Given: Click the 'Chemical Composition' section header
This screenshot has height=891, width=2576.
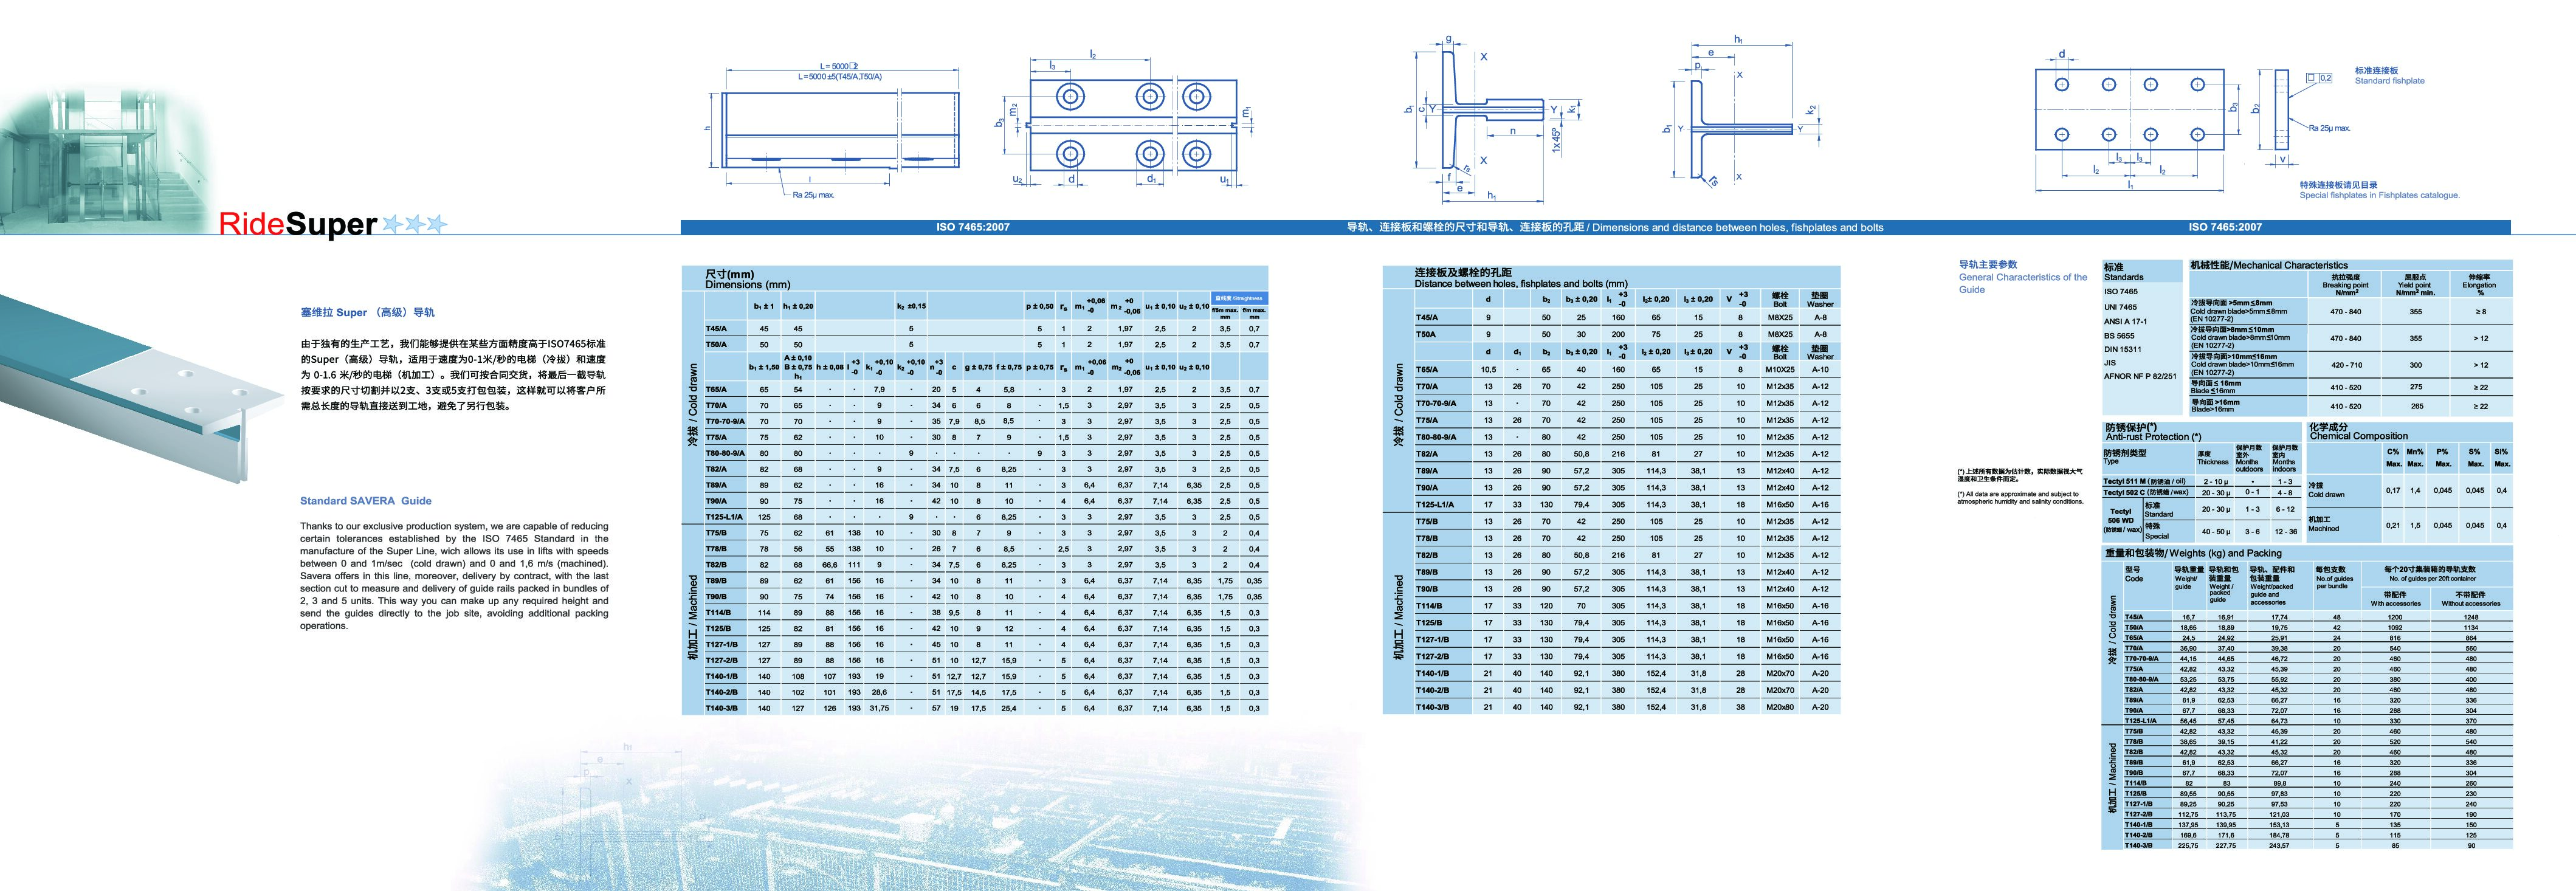Looking at the screenshot, I should click(x=2358, y=436).
